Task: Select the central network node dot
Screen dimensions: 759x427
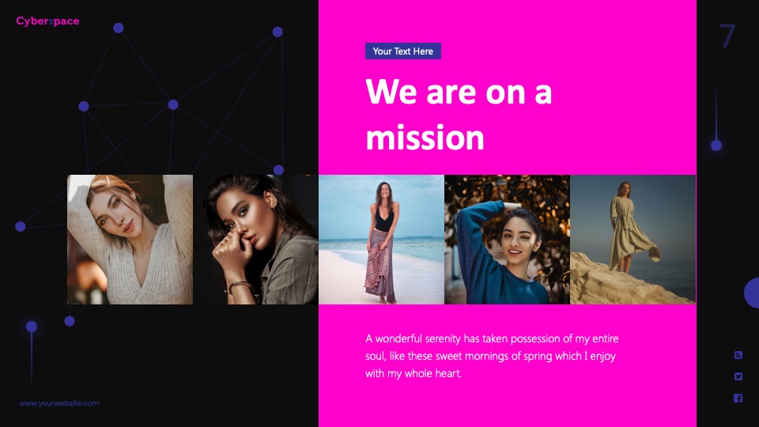Action: [x=173, y=104]
